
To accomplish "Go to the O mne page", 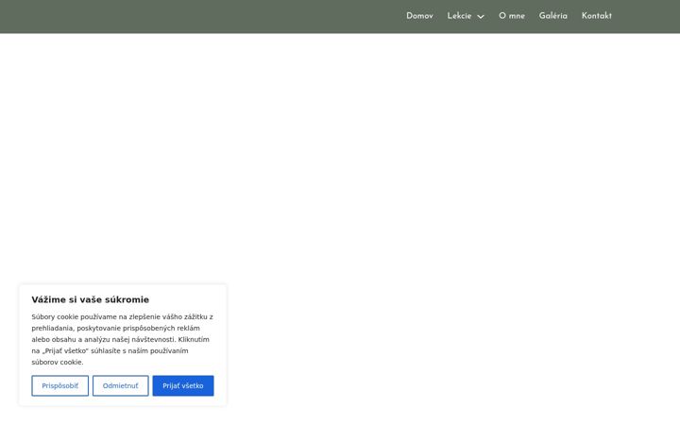I will 512,16.
